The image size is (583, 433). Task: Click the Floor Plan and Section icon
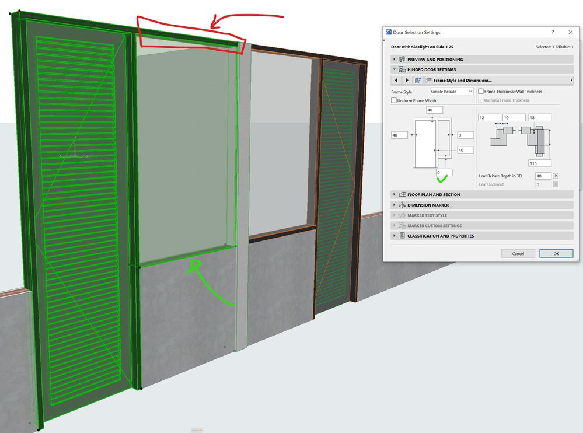click(x=402, y=194)
